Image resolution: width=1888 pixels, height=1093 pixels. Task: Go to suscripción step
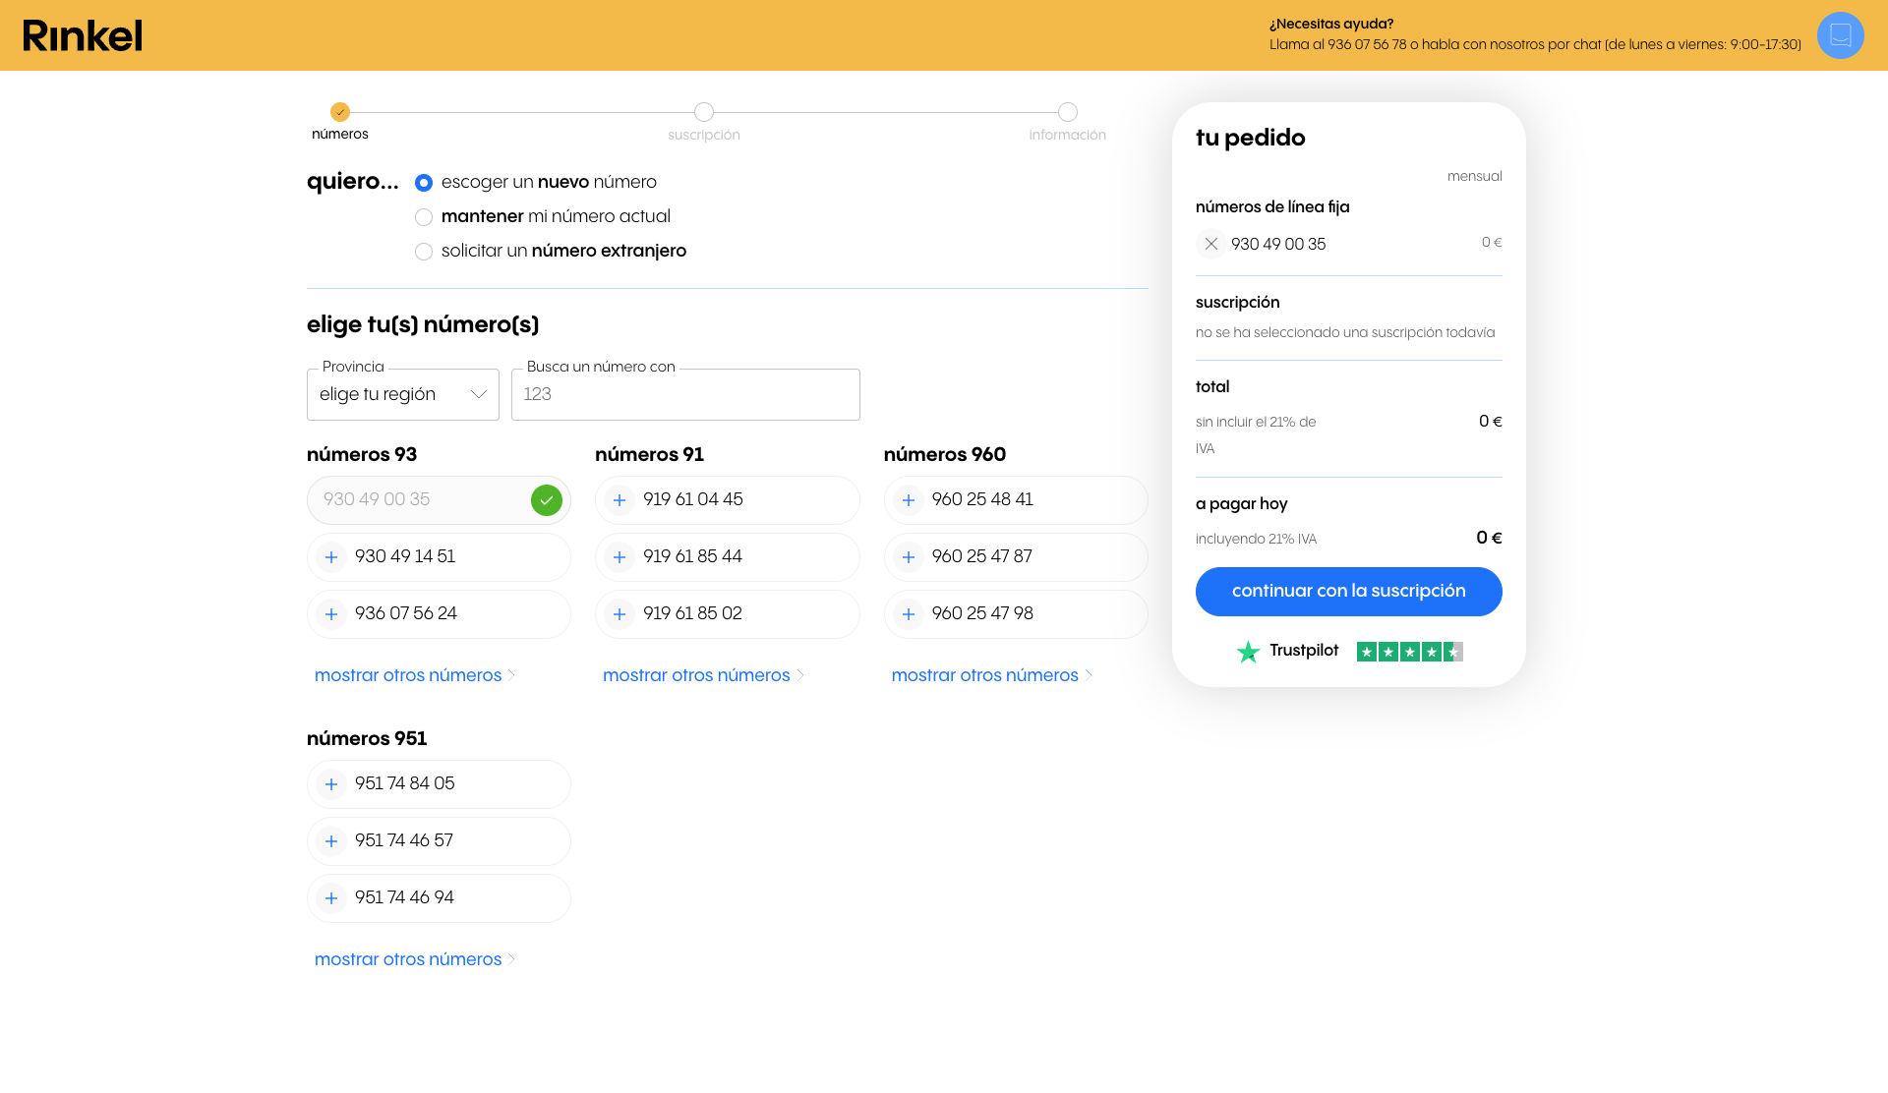[704, 112]
